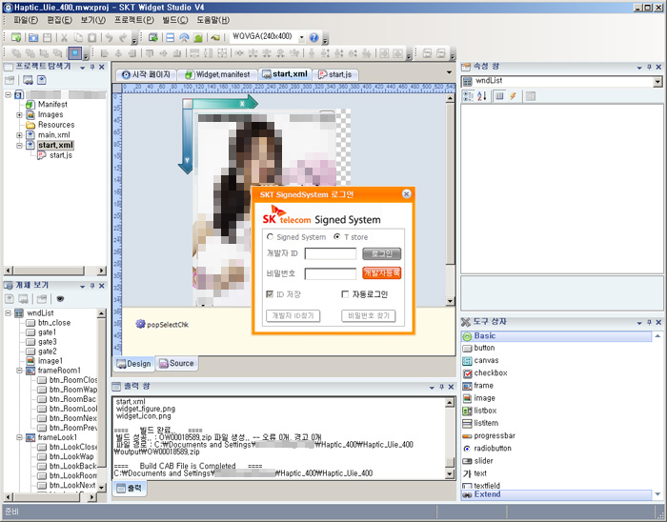Click the blue split-window layout toolbar icon
Screen dimensions: 667x522
click(171, 37)
